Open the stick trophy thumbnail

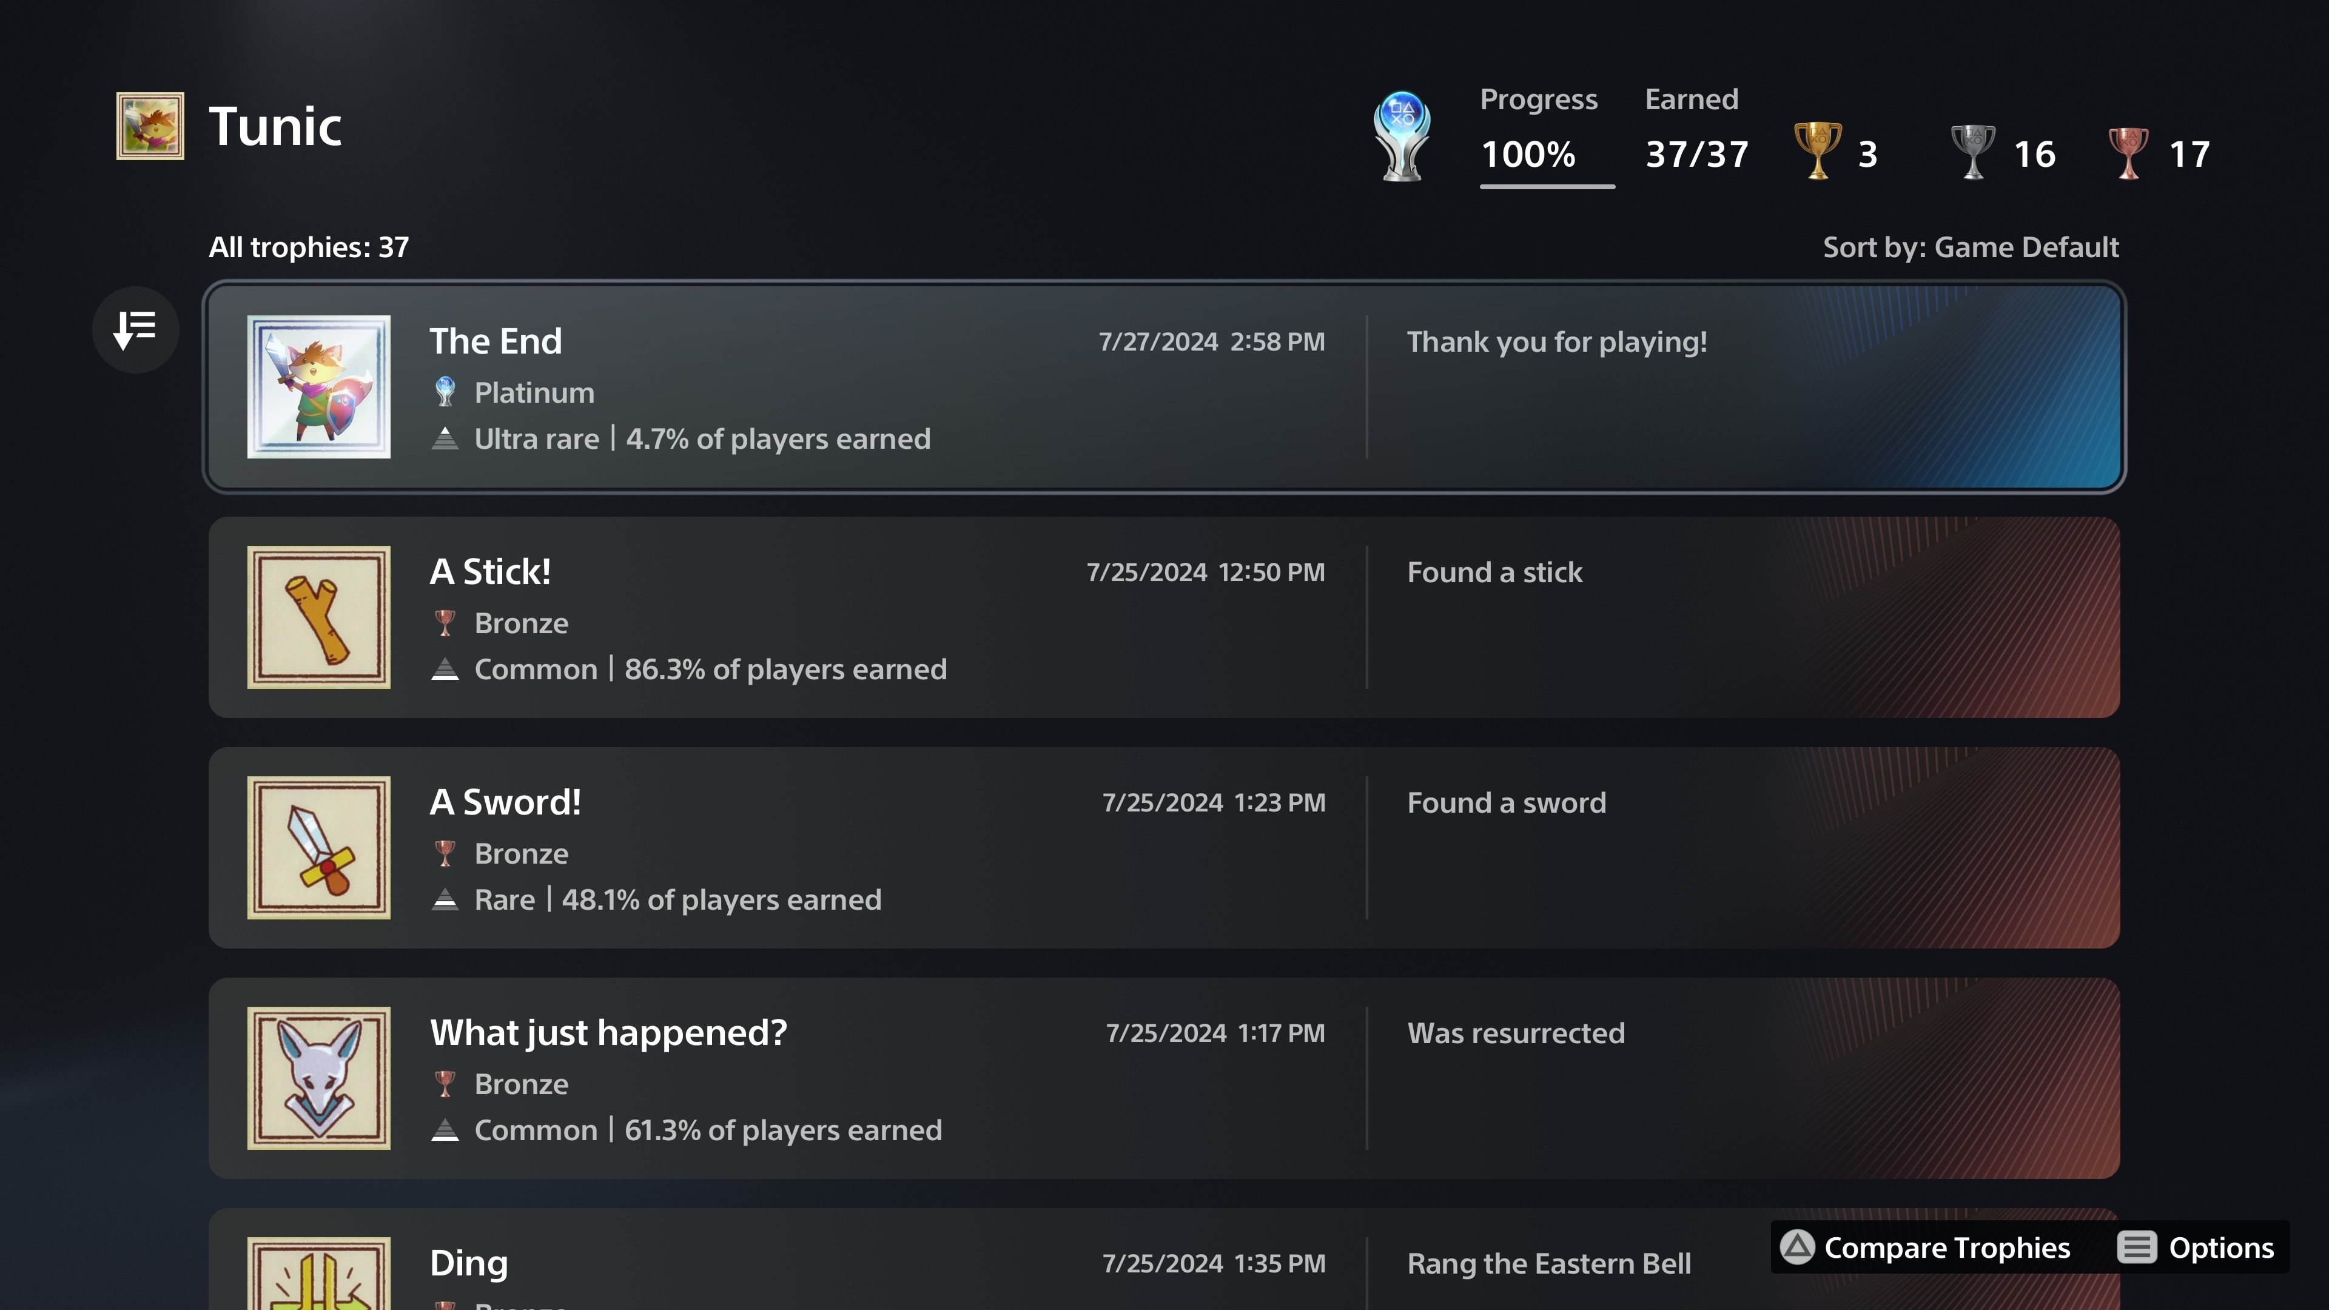click(319, 617)
